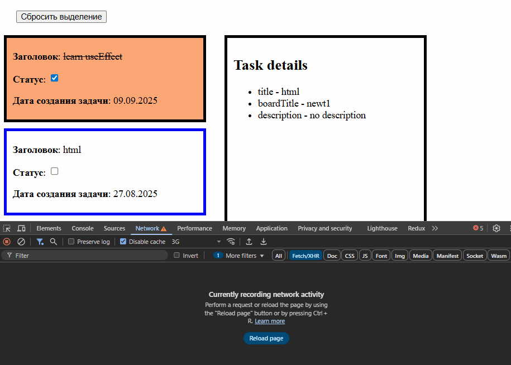The height and width of the screenshot is (365, 511).
Task: Import a HAR file with upload icon
Action: [x=249, y=242]
